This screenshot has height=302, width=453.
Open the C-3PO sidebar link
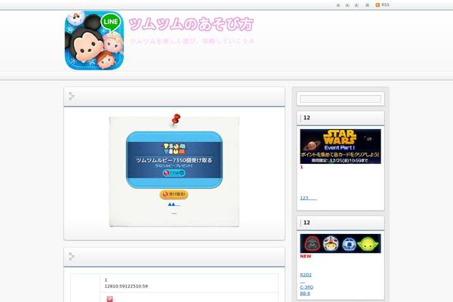(307, 287)
